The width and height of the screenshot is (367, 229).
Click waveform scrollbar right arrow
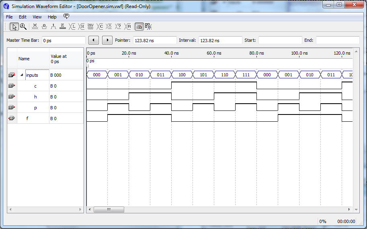click(349, 209)
